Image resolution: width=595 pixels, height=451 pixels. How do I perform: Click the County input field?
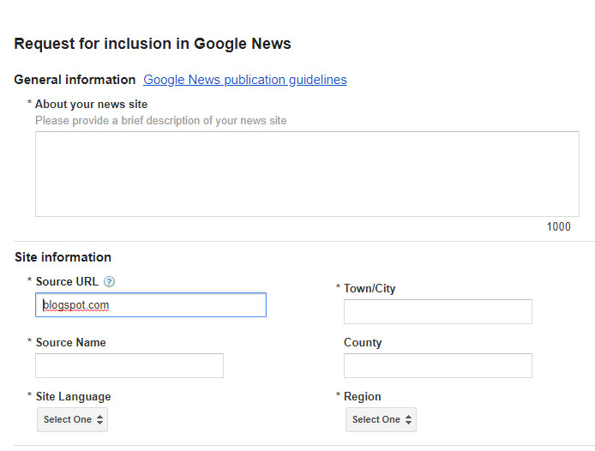pos(438,365)
